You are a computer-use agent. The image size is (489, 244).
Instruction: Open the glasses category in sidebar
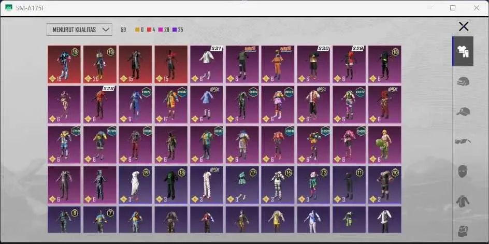[x=463, y=141]
